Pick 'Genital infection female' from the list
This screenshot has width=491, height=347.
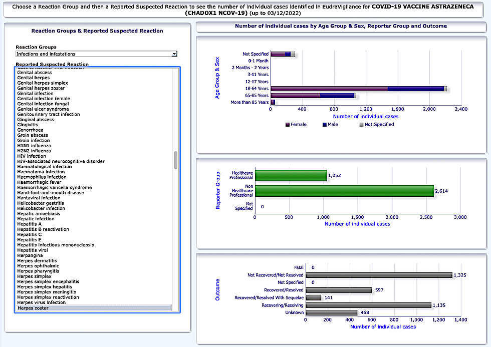pyautogui.click(x=44, y=99)
